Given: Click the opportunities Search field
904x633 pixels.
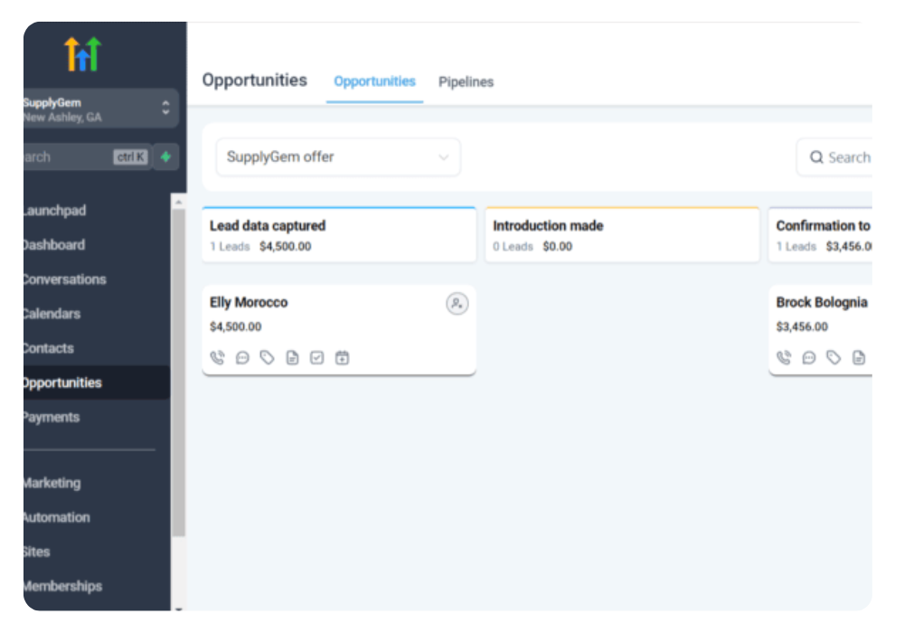Looking at the screenshot, I should (841, 157).
